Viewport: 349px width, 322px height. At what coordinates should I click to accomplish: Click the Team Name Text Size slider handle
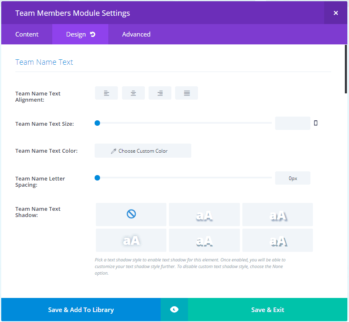[x=97, y=123]
